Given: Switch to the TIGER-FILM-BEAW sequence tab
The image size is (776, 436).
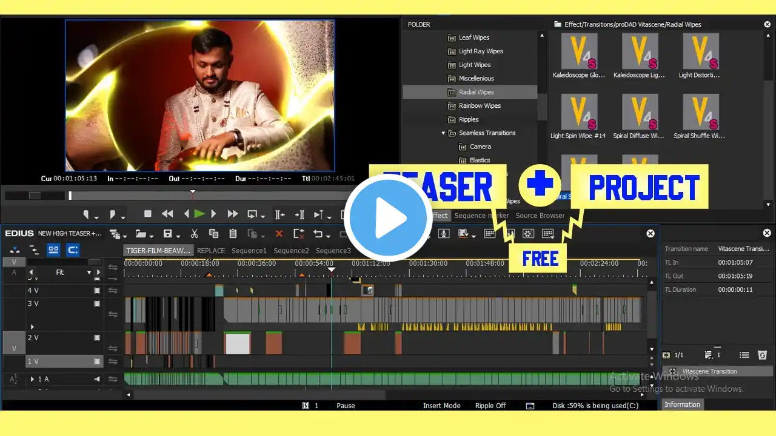Looking at the screenshot, I should tap(158, 251).
